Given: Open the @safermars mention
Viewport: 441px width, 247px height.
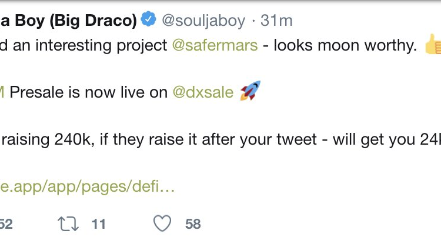Looking at the screenshot, I should click(x=215, y=46).
